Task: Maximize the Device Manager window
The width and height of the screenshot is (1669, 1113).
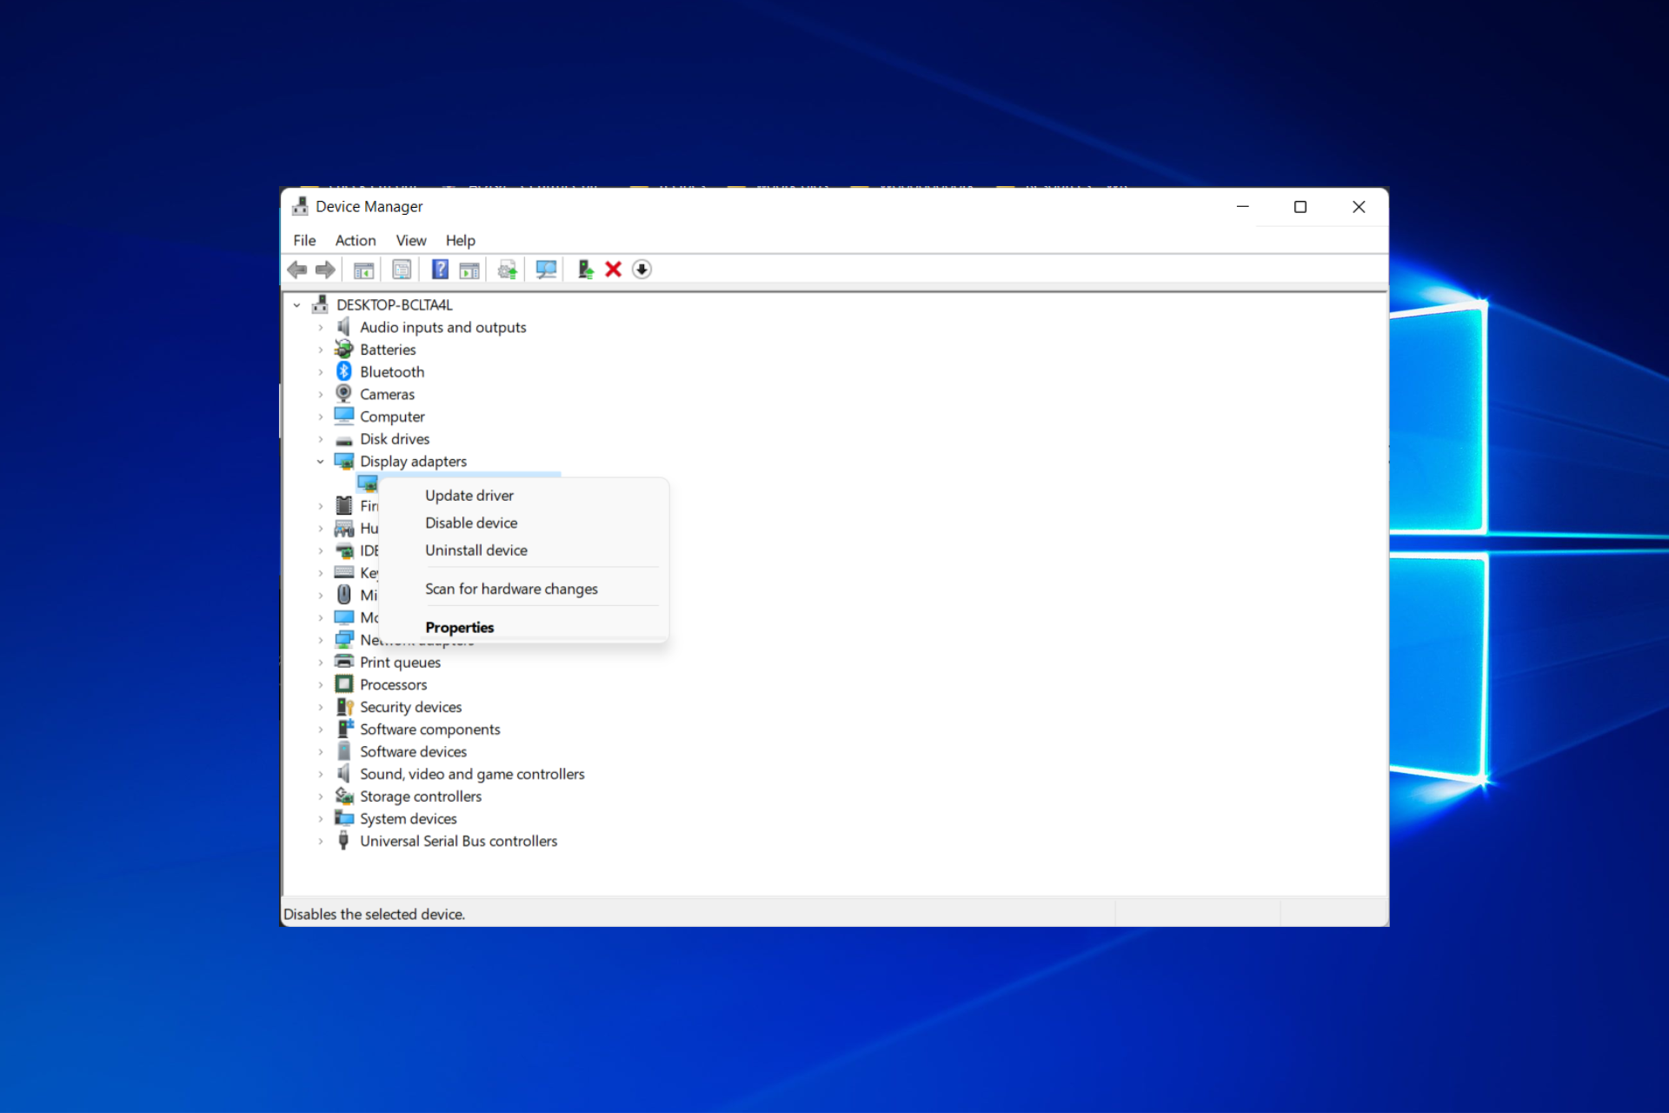Action: 1300,207
